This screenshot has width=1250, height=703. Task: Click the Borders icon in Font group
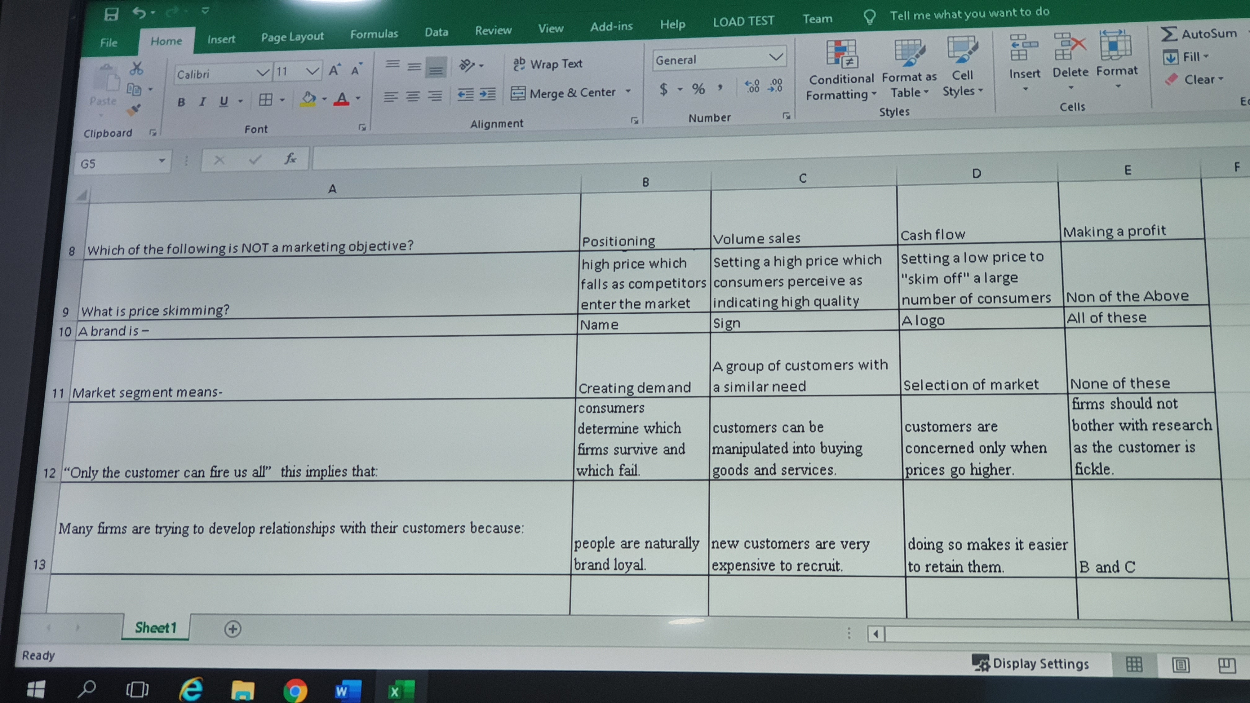pos(265,100)
